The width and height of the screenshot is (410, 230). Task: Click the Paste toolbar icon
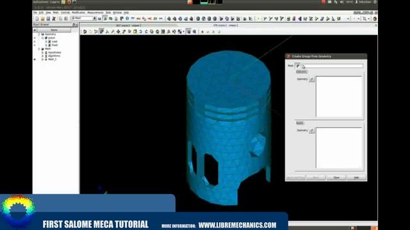[66, 19]
